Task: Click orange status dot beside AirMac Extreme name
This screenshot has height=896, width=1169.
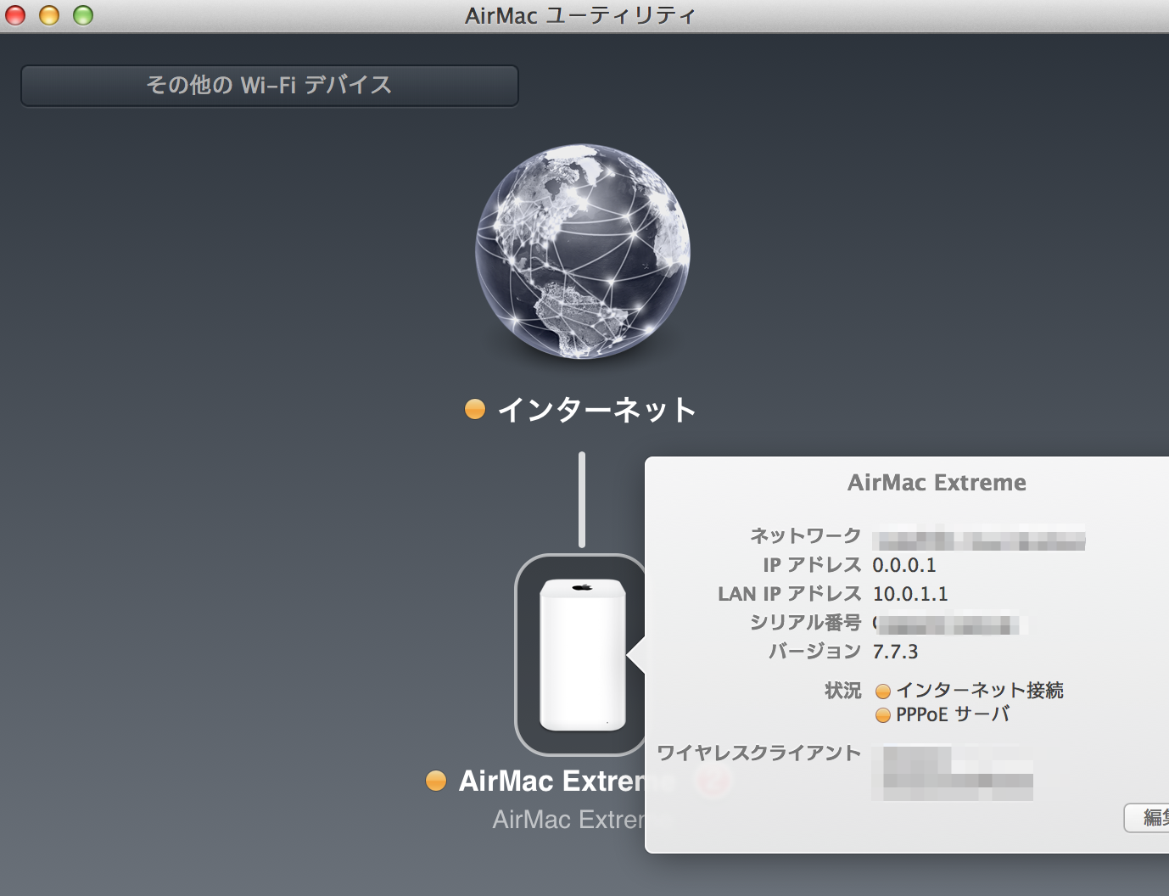Action: 436,781
